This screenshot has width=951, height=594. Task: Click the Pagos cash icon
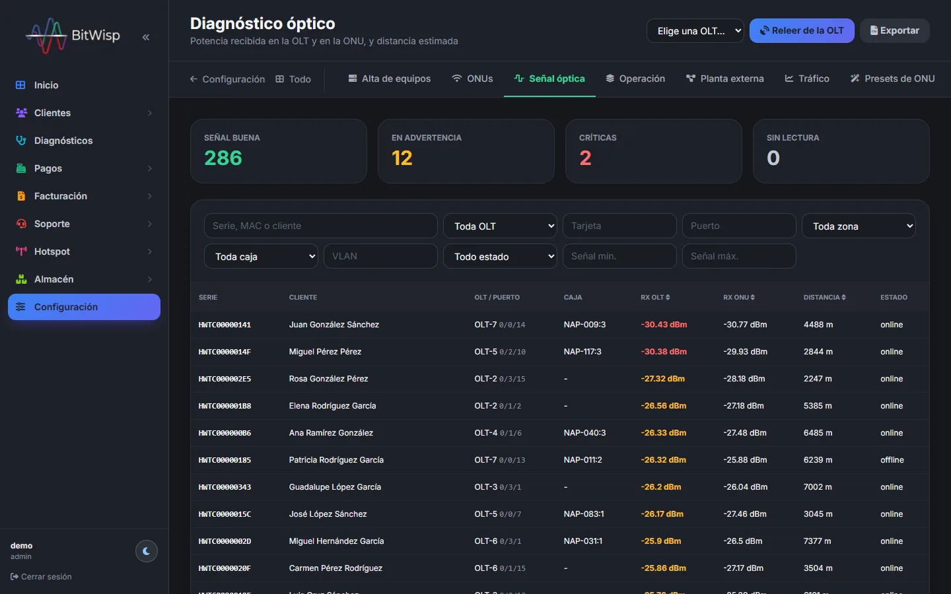click(x=20, y=168)
